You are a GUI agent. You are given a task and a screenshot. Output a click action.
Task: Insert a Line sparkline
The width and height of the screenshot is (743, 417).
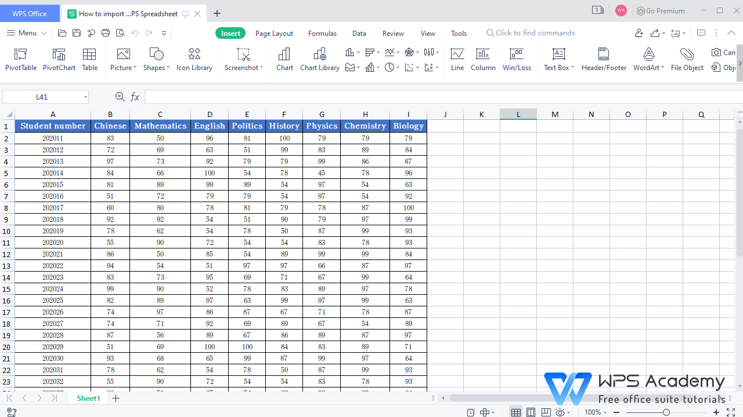457,58
